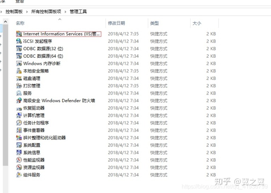Select 管理工具 in the address breadcrumb
This screenshot has width=271, height=193.
point(78,12)
